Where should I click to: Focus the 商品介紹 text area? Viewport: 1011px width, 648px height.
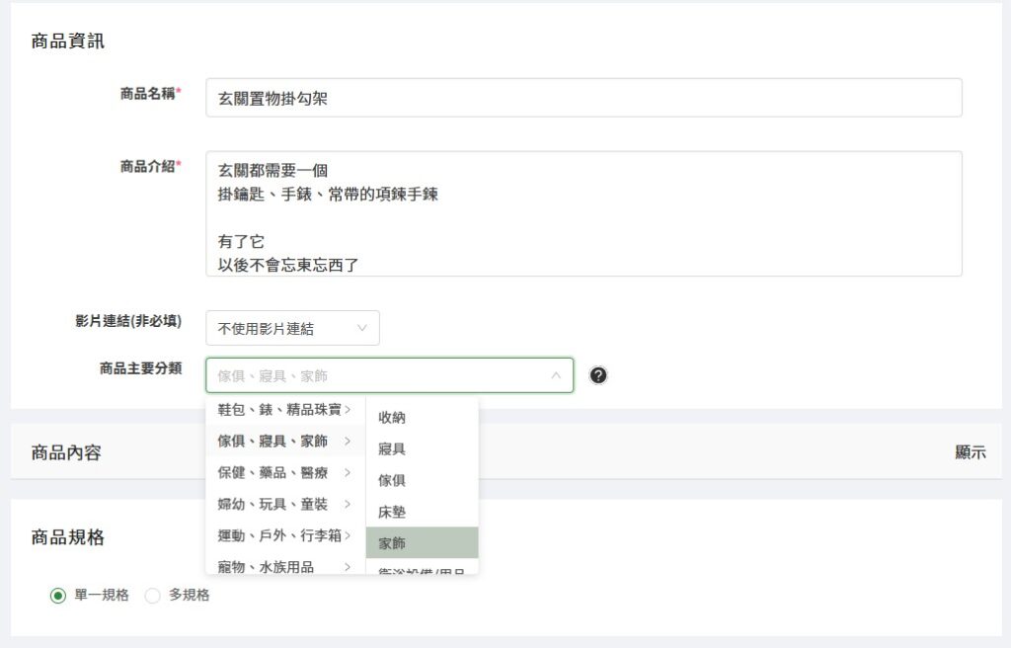pyautogui.click(x=583, y=213)
